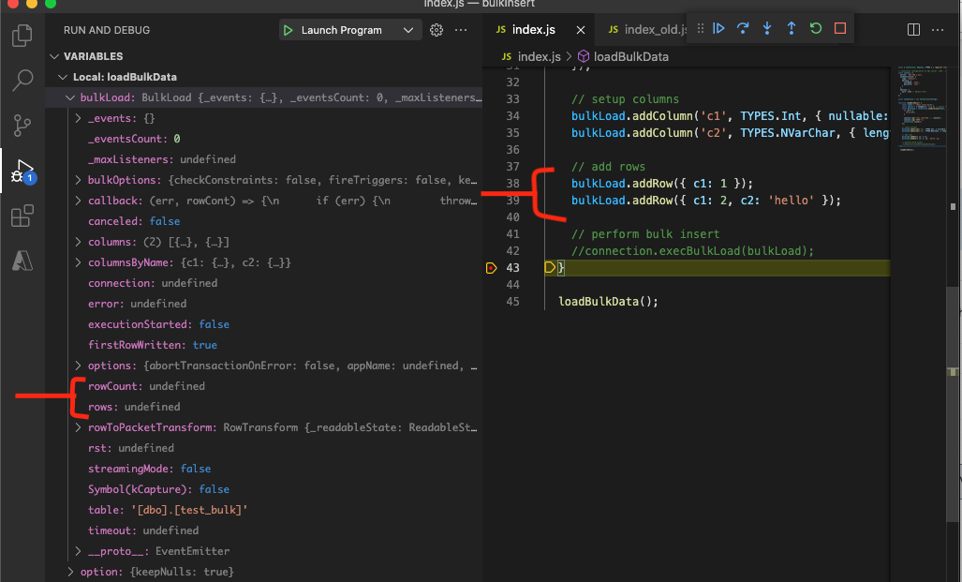This screenshot has height=582, width=962.
Task: Open the Search view
Action: pos(22,81)
